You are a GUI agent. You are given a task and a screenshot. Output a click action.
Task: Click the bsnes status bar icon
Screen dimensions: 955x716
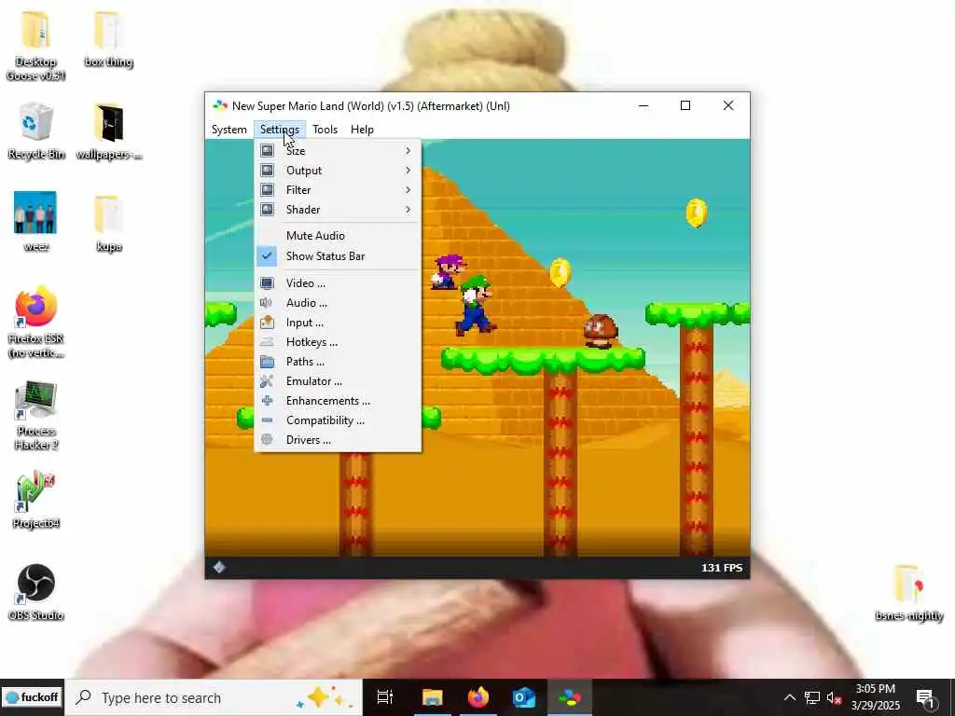pyautogui.click(x=219, y=568)
